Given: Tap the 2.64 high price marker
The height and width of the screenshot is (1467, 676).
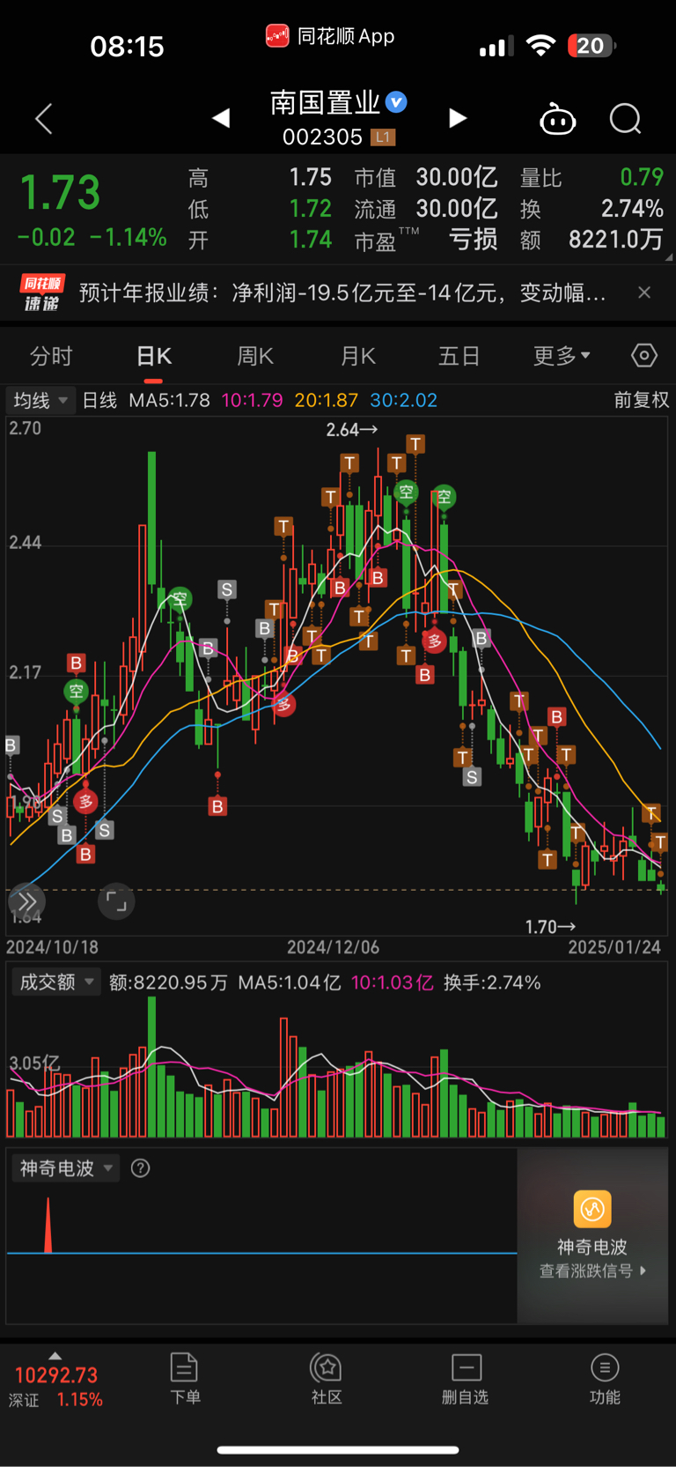Looking at the screenshot, I should 351,429.
